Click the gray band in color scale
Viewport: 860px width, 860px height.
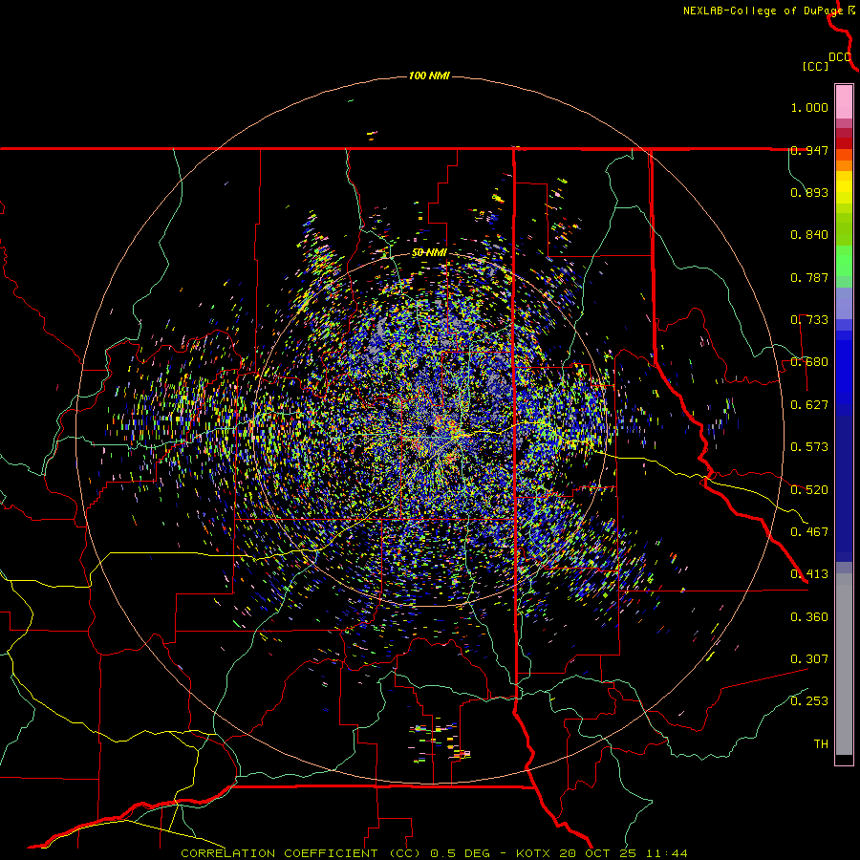click(x=844, y=664)
